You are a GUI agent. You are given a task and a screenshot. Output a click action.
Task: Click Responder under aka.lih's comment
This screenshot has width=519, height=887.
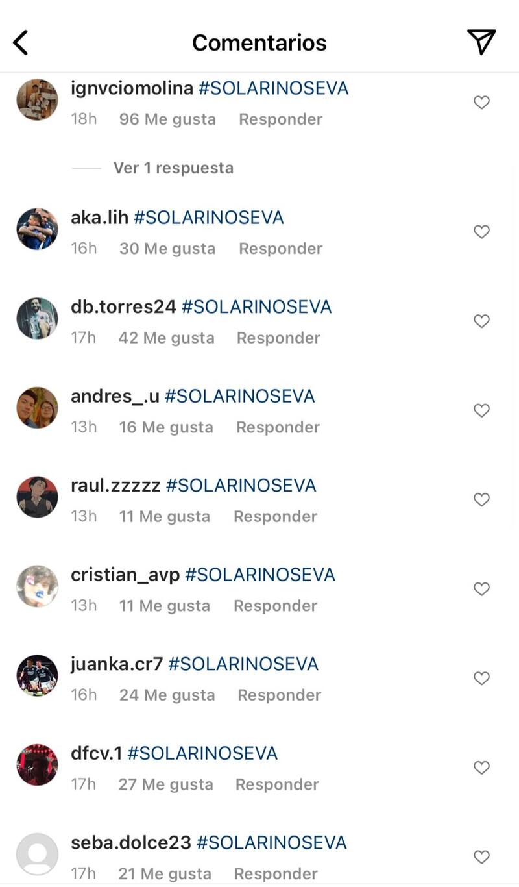[280, 249]
